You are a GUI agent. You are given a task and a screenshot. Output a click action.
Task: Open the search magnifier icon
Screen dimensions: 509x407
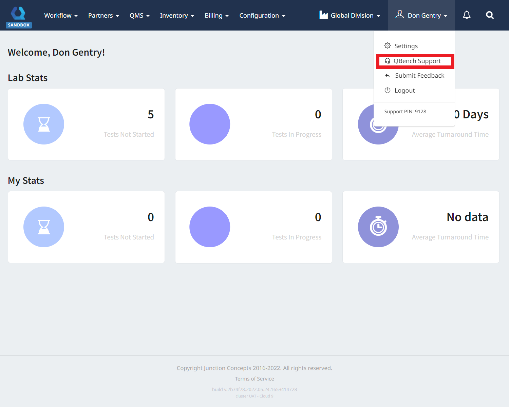(489, 15)
